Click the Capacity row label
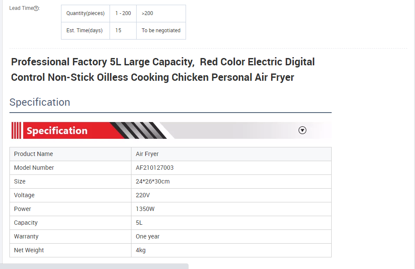Screen dimensions: 415x269 point(26,223)
